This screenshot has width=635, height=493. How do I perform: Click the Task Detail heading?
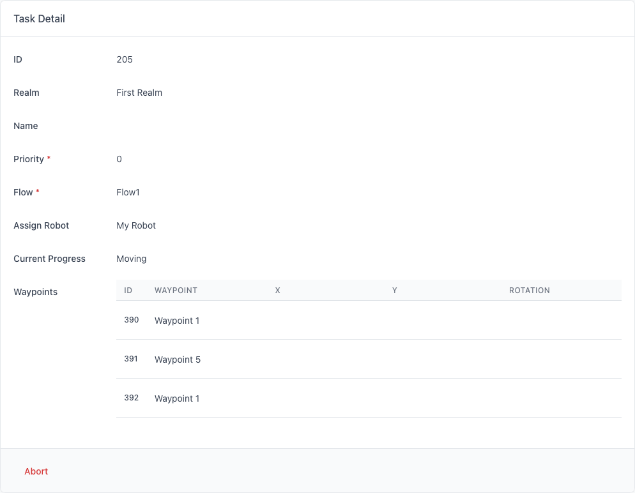pyautogui.click(x=40, y=19)
